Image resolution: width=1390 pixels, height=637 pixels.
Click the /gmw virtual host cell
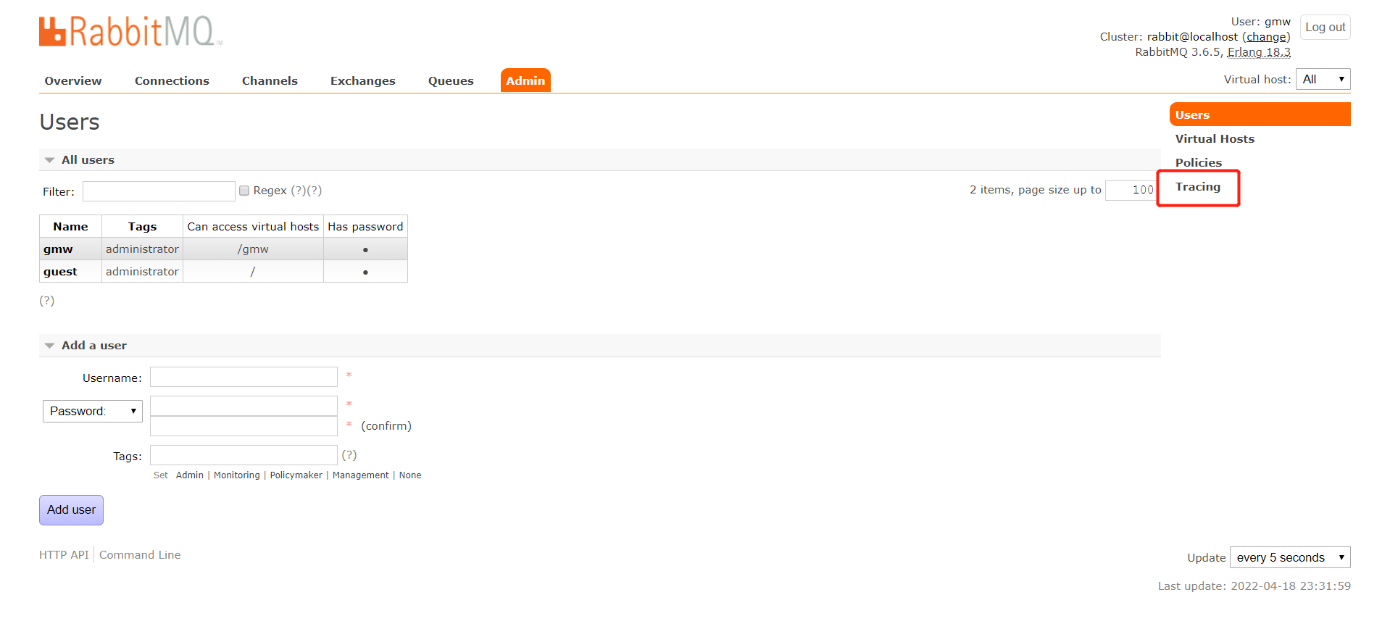click(x=253, y=249)
